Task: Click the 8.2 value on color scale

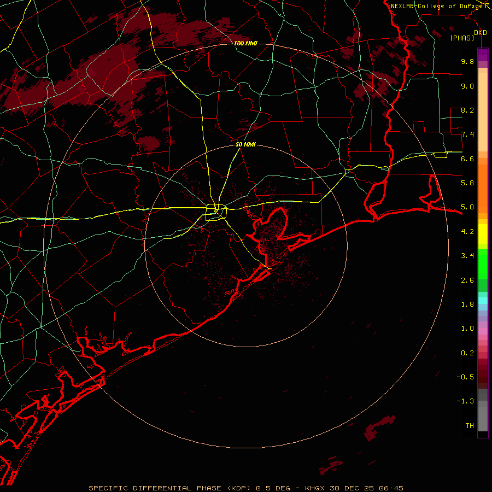Action: coord(467,110)
